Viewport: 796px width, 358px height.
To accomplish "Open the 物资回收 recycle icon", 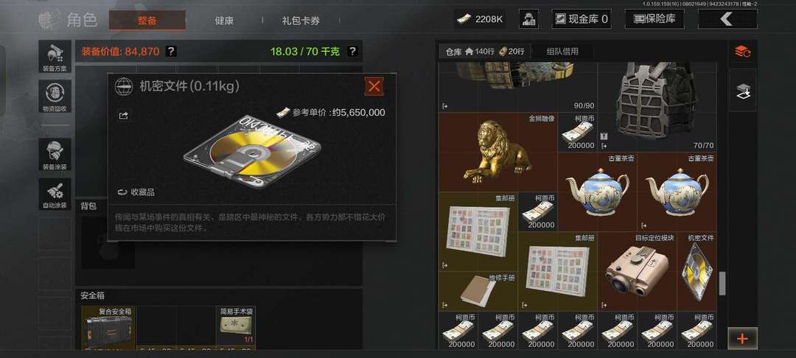I will [x=55, y=96].
